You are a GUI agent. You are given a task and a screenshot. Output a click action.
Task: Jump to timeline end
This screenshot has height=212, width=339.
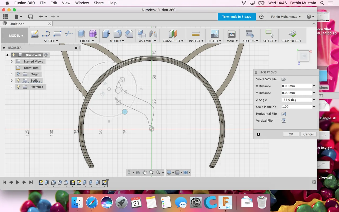pos(31,182)
